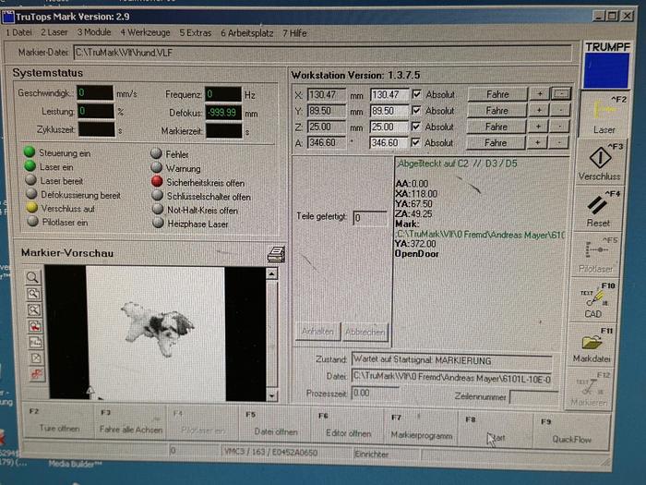Screen dimensions: 646x485
Task: Click the plus button for A axis
Action: click(537, 142)
